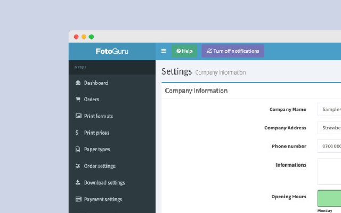
Task: Click the Print formats picture icon
Action: 78,116
